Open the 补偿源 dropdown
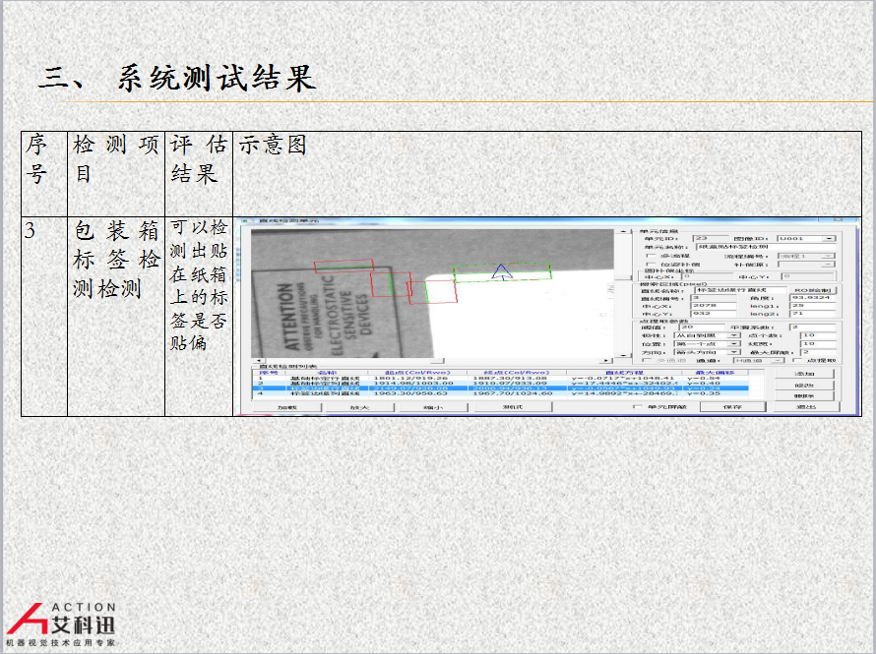Screen dimensions: 876x654 806,264
